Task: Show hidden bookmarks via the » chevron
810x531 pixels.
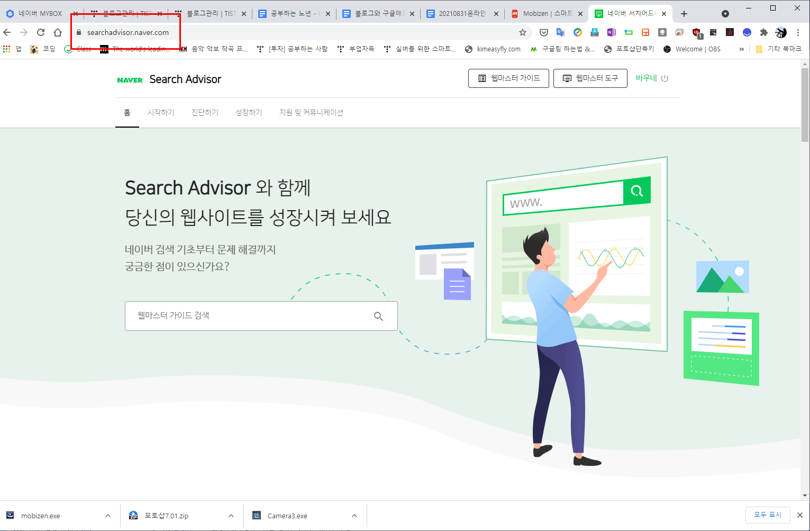Action: (x=742, y=49)
